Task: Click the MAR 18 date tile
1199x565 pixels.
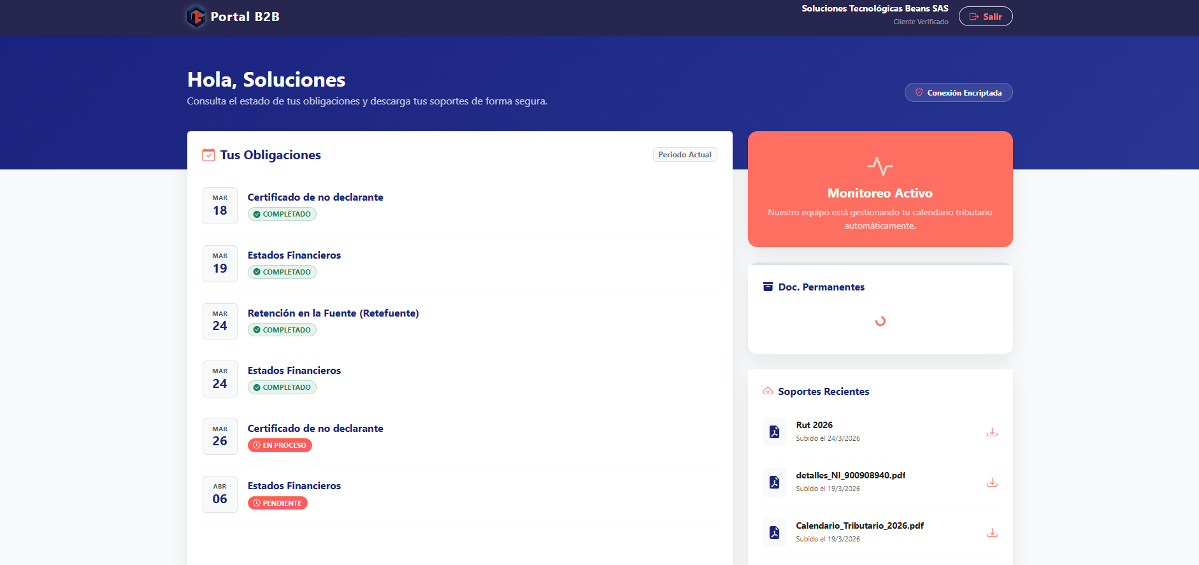Action: [220, 206]
